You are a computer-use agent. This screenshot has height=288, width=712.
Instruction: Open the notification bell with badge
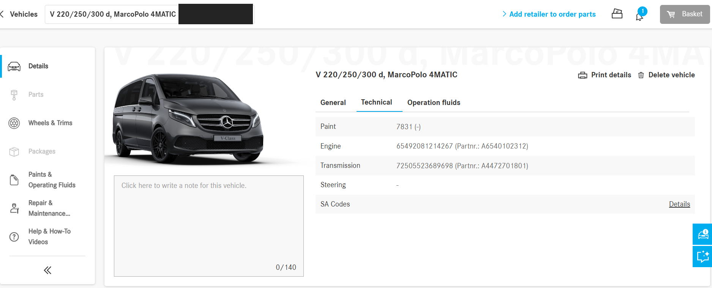tap(641, 14)
